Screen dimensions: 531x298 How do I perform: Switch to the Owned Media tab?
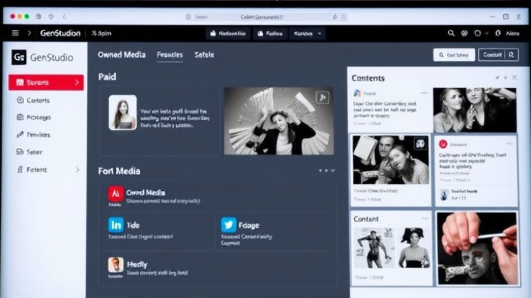pyautogui.click(x=122, y=55)
